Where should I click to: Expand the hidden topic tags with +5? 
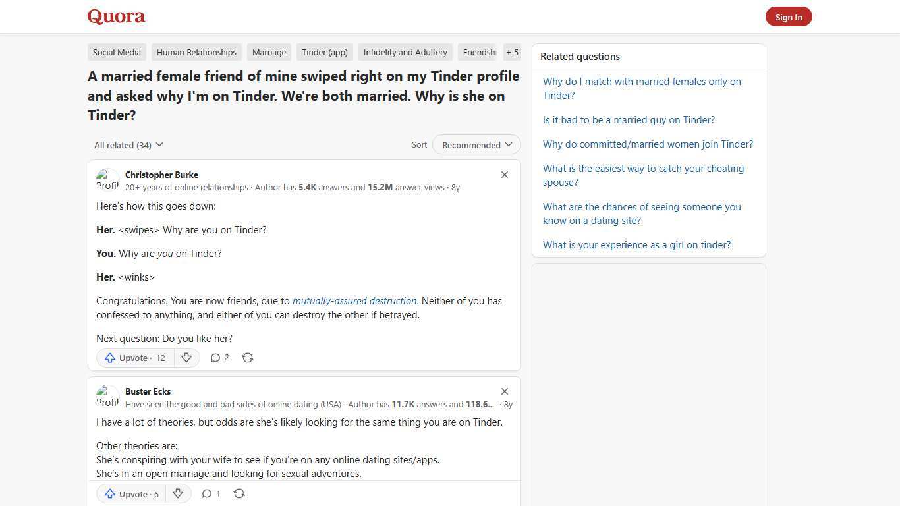512,52
